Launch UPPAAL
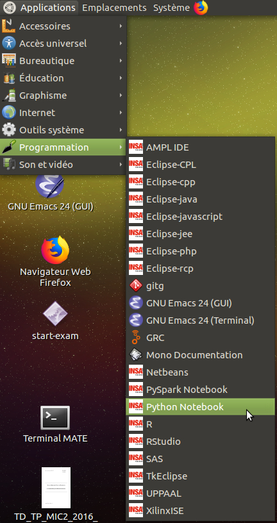Image resolution: width=277 pixels, height=523 pixels. [200, 494]
